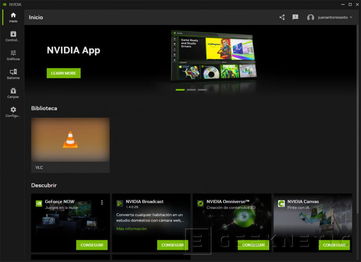Click the NVIDIA Omniverse logo icon
Image resolution: width=361 pixels, height=262 pixels.
[200, 203]
